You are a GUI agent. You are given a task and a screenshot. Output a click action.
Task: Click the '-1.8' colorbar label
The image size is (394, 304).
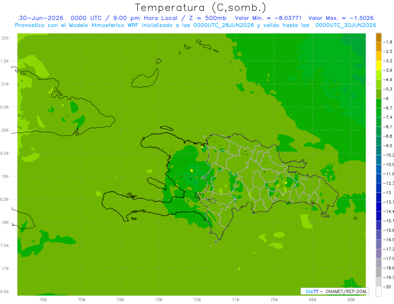(x=388, y=42)
